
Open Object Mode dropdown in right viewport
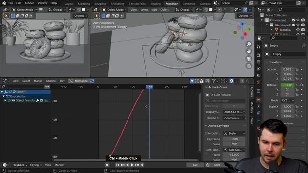(x=115, y=10)
